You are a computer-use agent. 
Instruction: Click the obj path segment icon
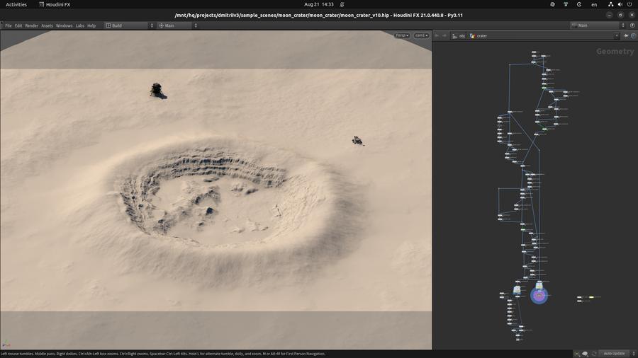(x=454, y=35)
